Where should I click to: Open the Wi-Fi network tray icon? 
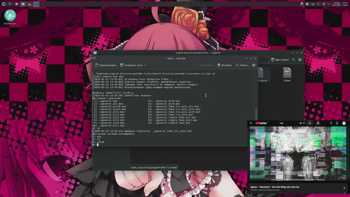click(318, 4)
